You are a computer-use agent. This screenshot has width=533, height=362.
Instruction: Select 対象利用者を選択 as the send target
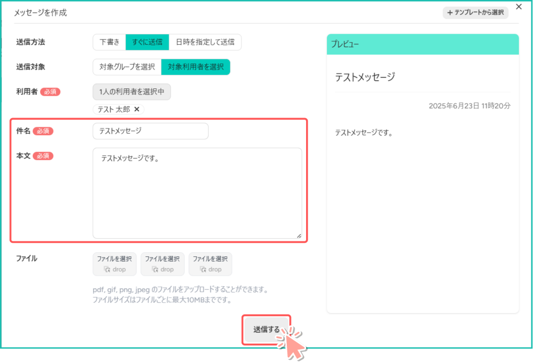point(196,67)
